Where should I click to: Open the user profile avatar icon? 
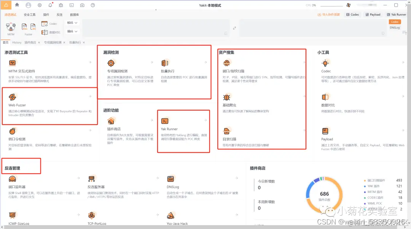[28, 5]
